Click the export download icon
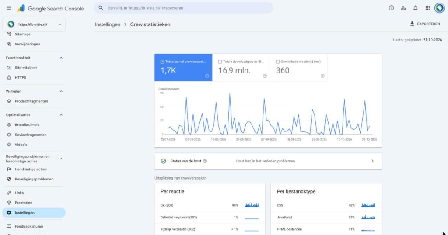 tap(412, 24)
